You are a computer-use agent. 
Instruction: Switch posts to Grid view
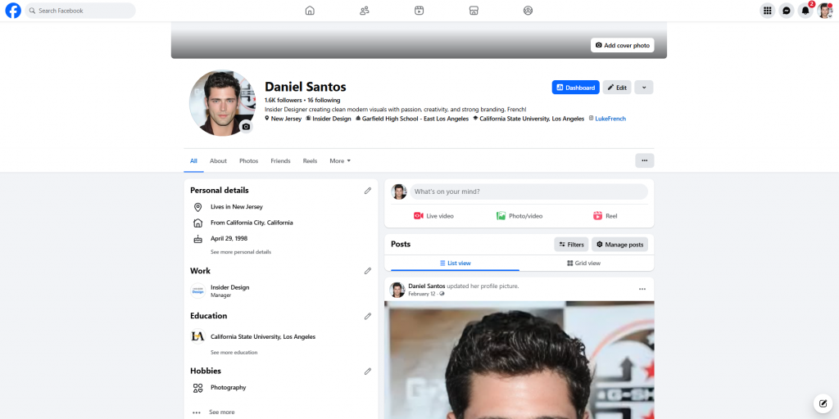(583, 263)
